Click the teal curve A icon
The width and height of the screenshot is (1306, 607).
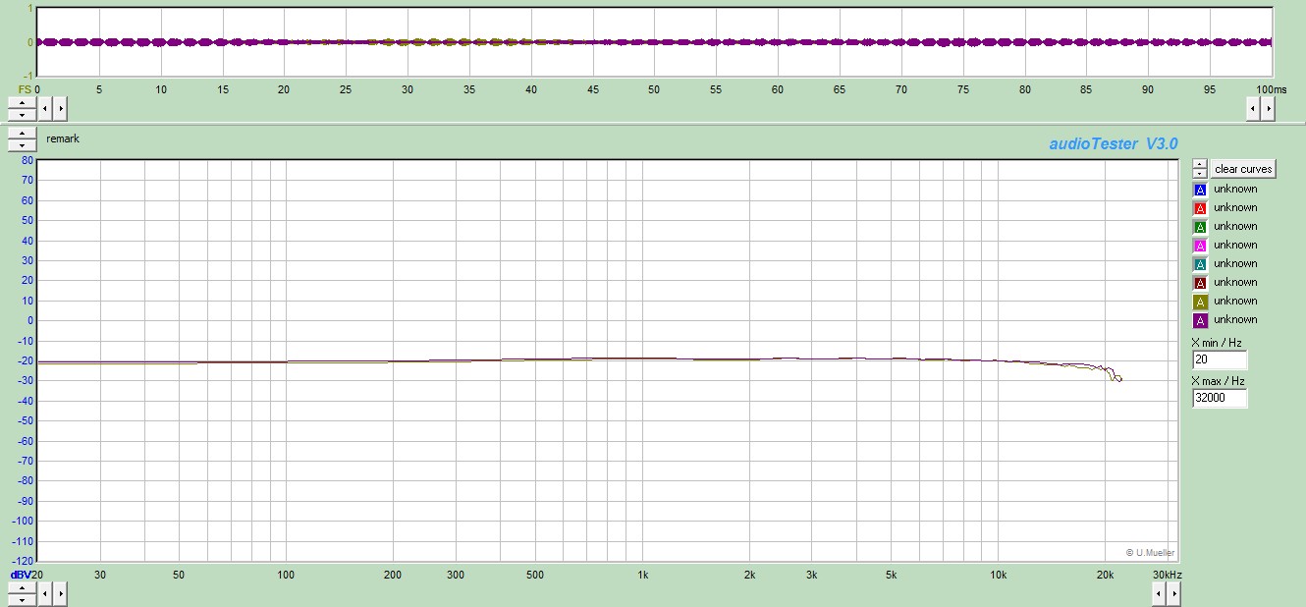click(x=1199, y=264)
